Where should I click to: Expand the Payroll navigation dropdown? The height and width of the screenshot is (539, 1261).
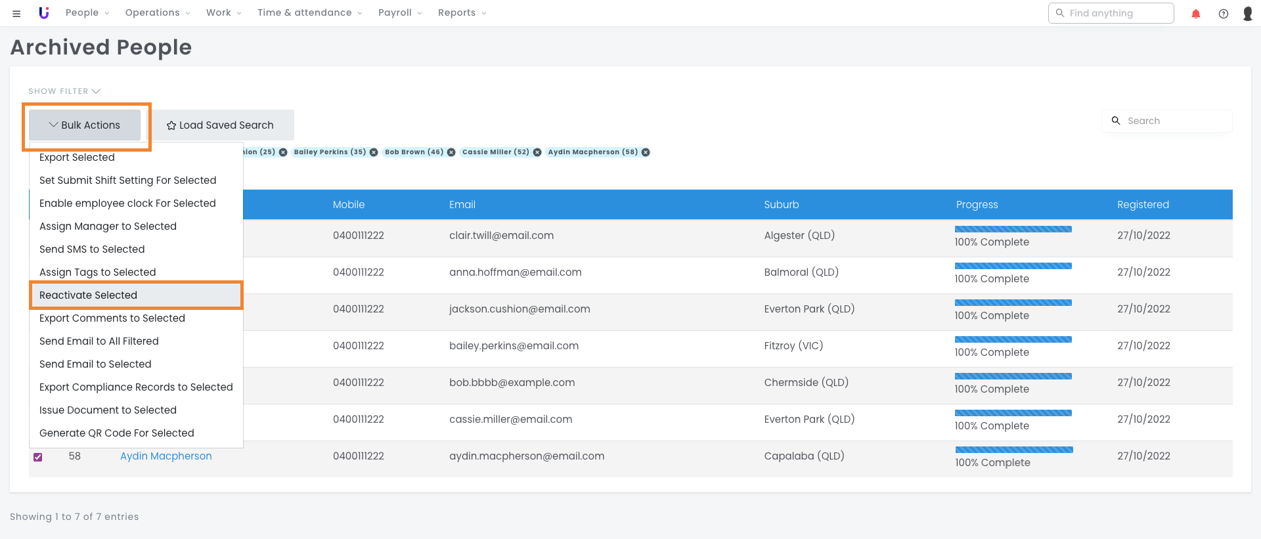399,13
